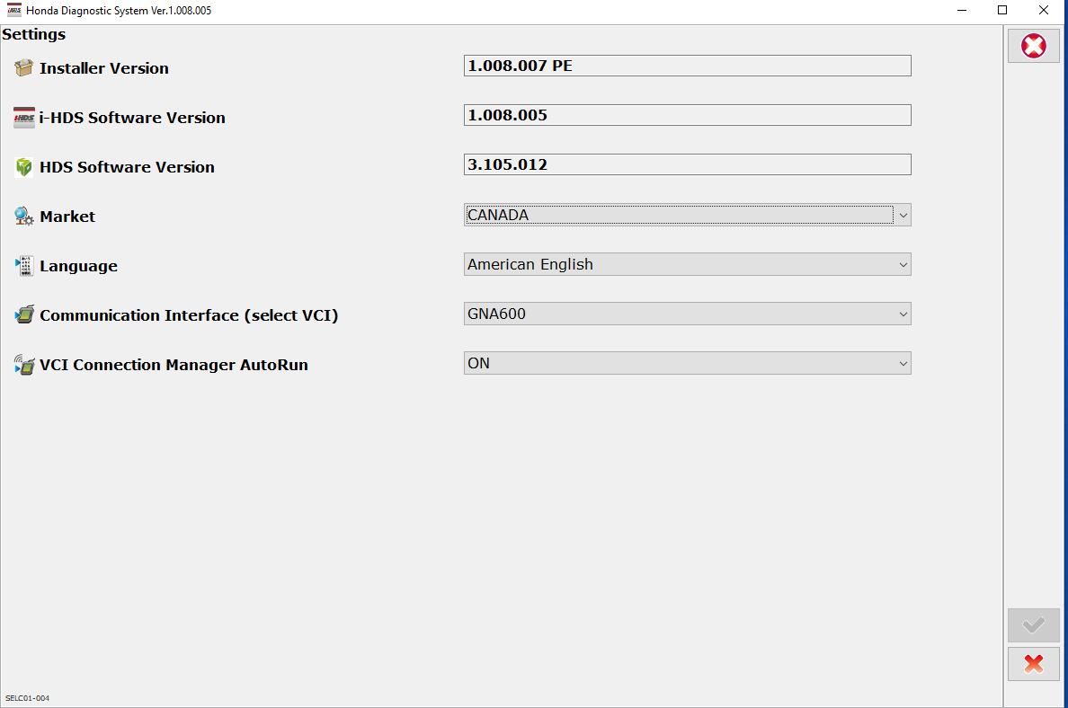
Task: Open the Communication Interface dropdown showing GNA600
Action: click(687, 314)
